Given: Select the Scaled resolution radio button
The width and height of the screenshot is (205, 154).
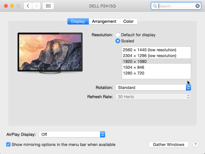Looking at the screenshot, I should [118, 41].
